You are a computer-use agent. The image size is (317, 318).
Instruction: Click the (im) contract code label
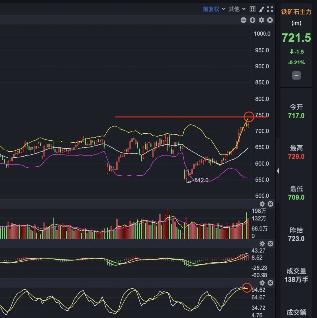coord(296,23)
